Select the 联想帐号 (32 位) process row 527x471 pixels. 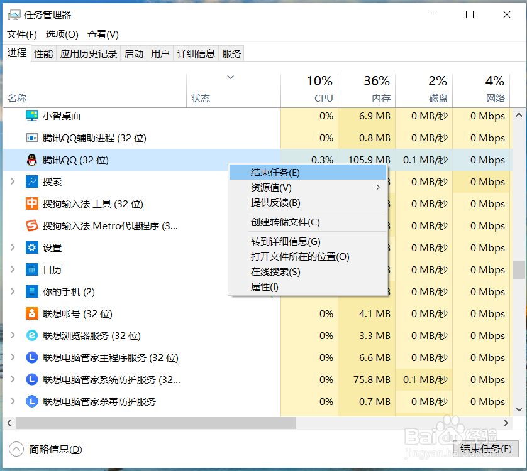point(257,313)
